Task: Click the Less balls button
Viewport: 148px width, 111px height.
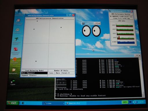Action: (x=51, y=73)
